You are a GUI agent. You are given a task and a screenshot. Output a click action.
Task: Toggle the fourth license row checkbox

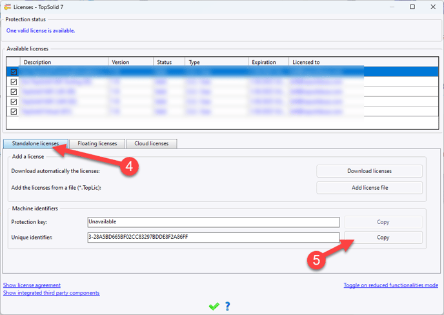pyautogui.click(x=14, y=102)
